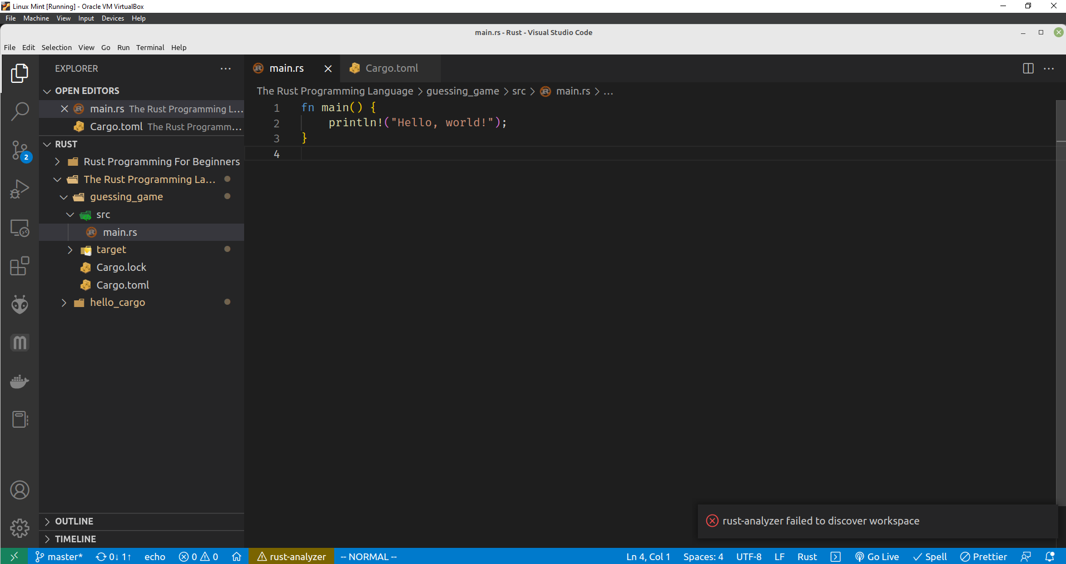This screenshot has width=1066, height=564.
Task: Open VirtualBox Machine menu
Action: click(x=36, y=18)
